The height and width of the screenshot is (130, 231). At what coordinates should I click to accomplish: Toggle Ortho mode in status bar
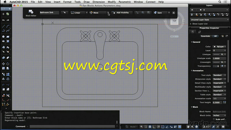(x=154, y=127)
